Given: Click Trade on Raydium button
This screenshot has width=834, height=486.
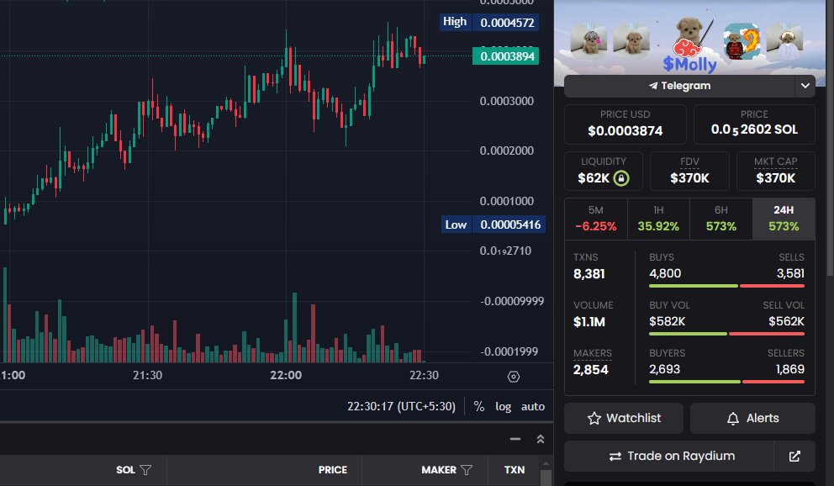Looking at the screenshot, I should click(669, 457).
